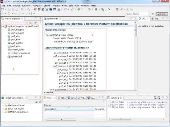Open the Refactor menu
Image resolution: width=170 pixels, height=127 pixels.
[26, 6]
